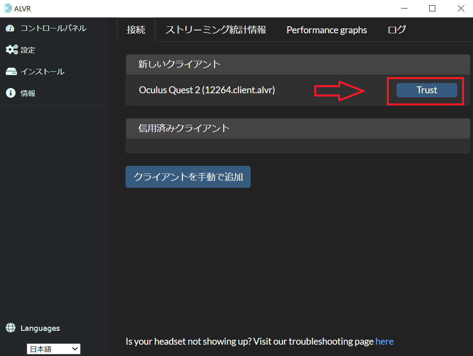Click the 信用済みクライアント section header

pyautogui.click(x=298, y=128)
